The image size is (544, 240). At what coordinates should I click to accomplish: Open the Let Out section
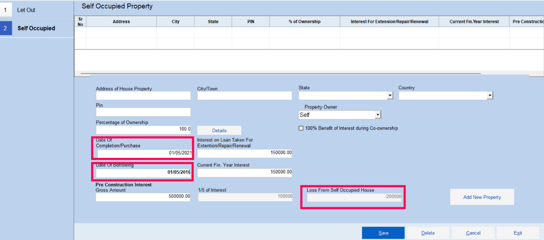point(37,10)
